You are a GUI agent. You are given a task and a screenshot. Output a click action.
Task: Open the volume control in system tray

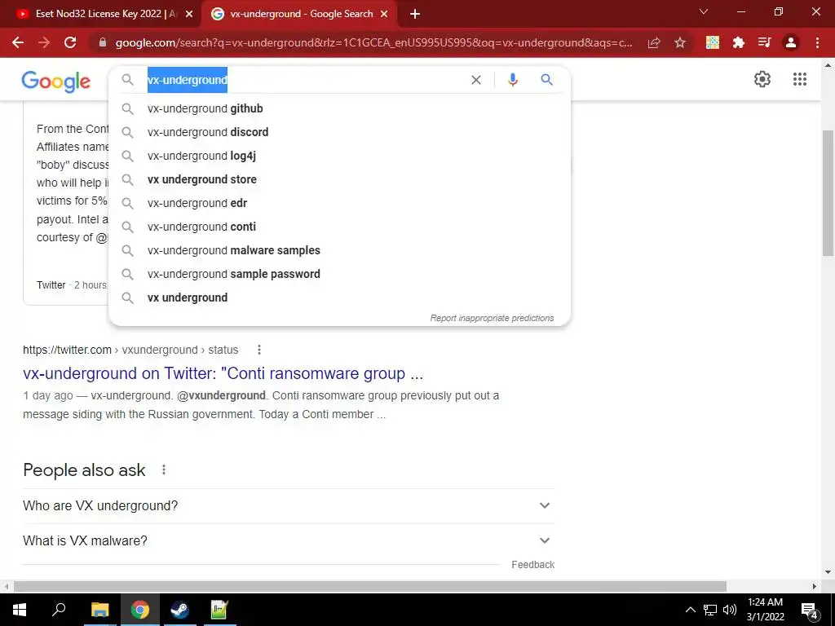coord(730,610)
